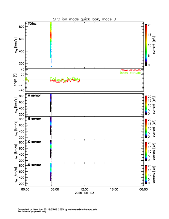Click the "C sensor" panel label
Image resolution: width=169 pixels, height=219 pixels.
pos(34,142)
